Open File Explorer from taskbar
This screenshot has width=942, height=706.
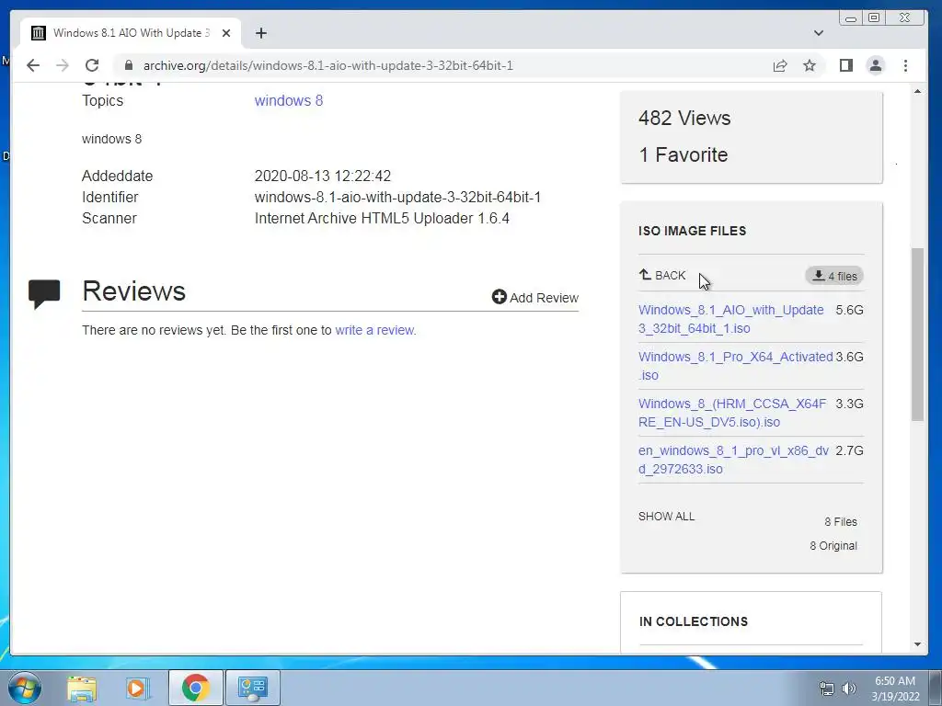pyautogui.click(x=82, y=688)
